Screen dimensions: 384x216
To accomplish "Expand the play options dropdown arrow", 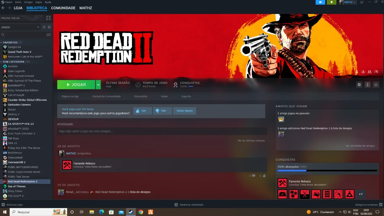I will click(x=98, y=85).
